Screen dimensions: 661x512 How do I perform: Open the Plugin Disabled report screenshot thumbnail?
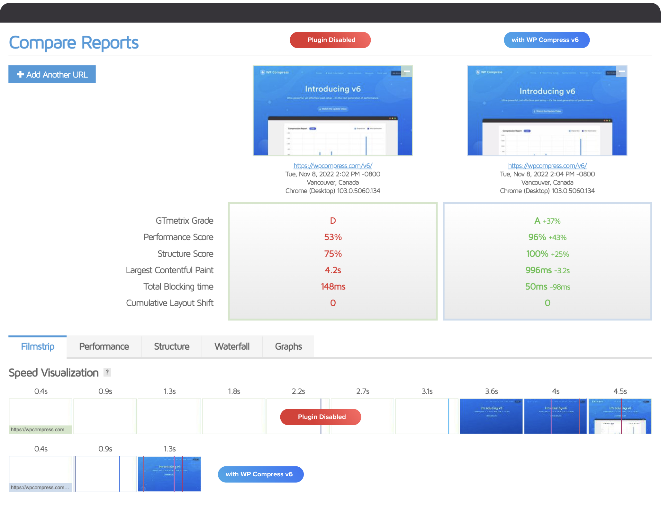(x=333, y=111)
